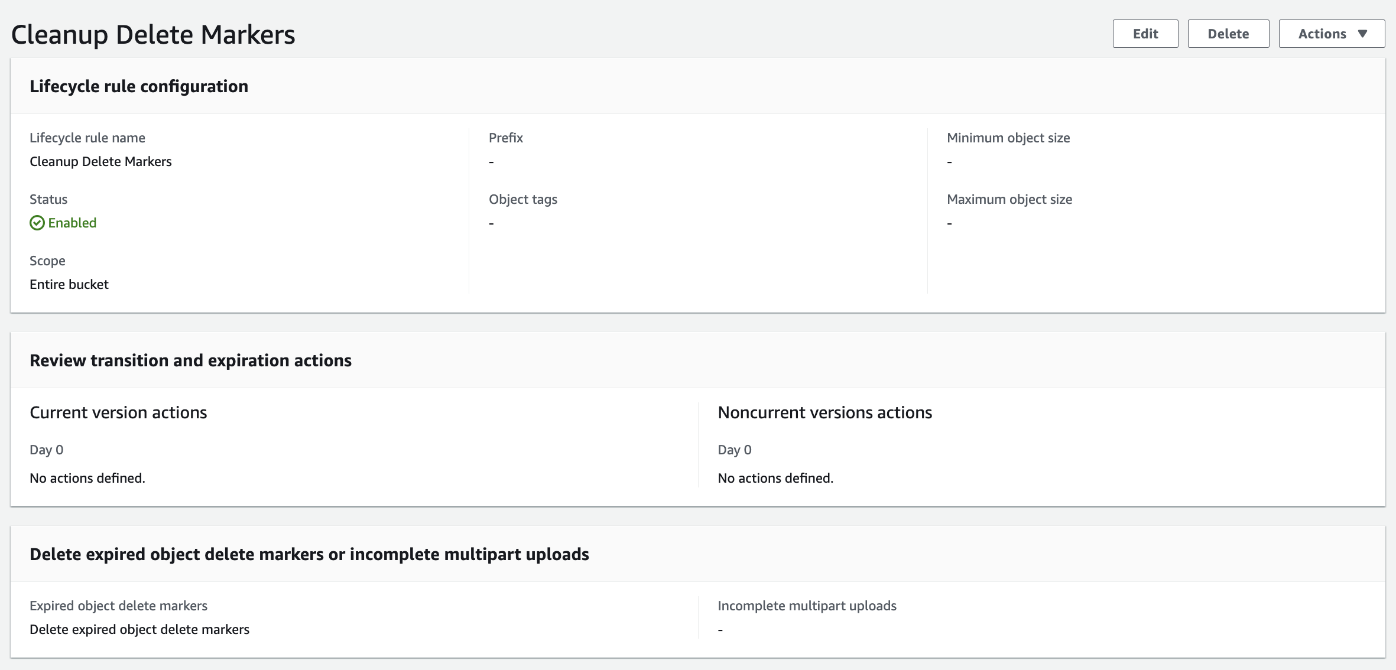
Task: Click the Prefix field label
Action: pyautogui.click(x=505, y=138)
